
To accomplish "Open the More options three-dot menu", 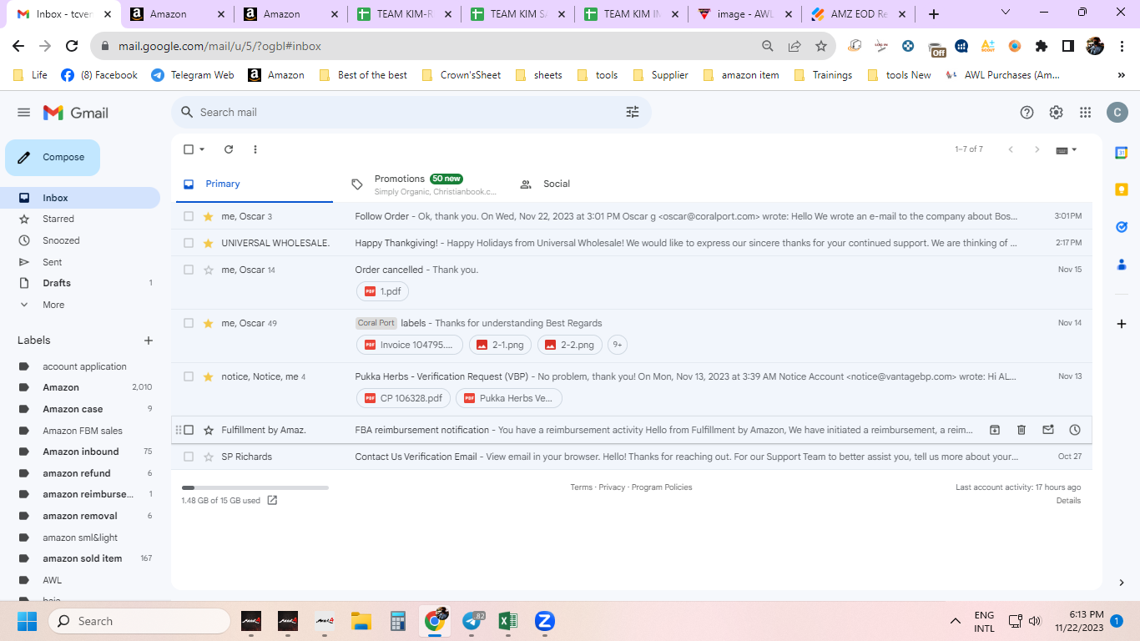I will [x=255, y=149].
